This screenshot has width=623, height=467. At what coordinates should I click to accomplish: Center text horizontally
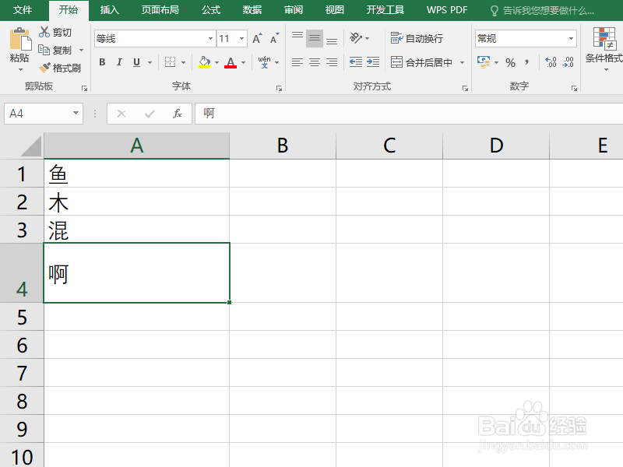(315, 62)
